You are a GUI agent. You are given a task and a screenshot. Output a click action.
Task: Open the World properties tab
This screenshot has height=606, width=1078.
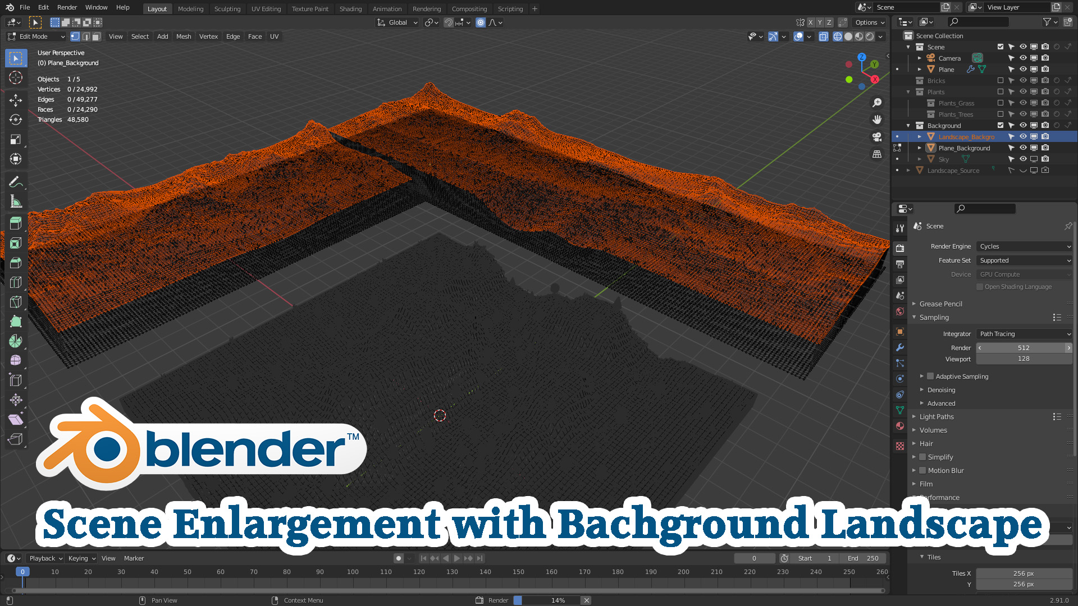(x=900, y=311)
